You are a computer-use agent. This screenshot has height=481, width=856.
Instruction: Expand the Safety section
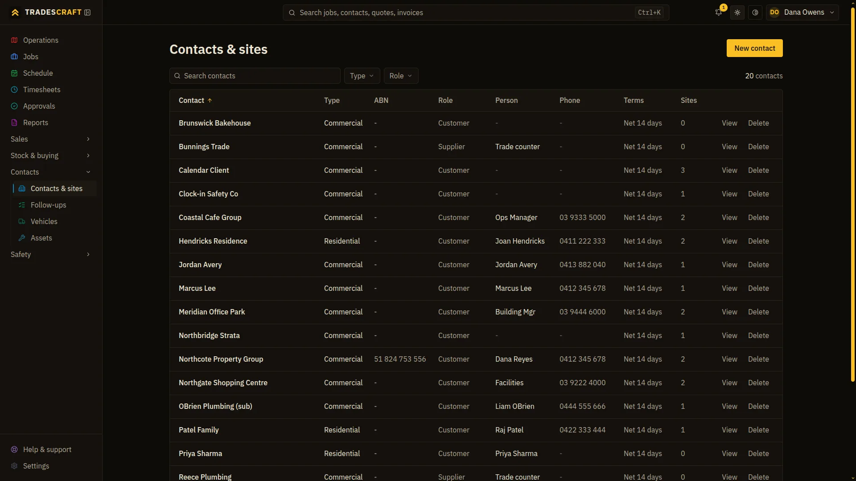coord(51,254)
